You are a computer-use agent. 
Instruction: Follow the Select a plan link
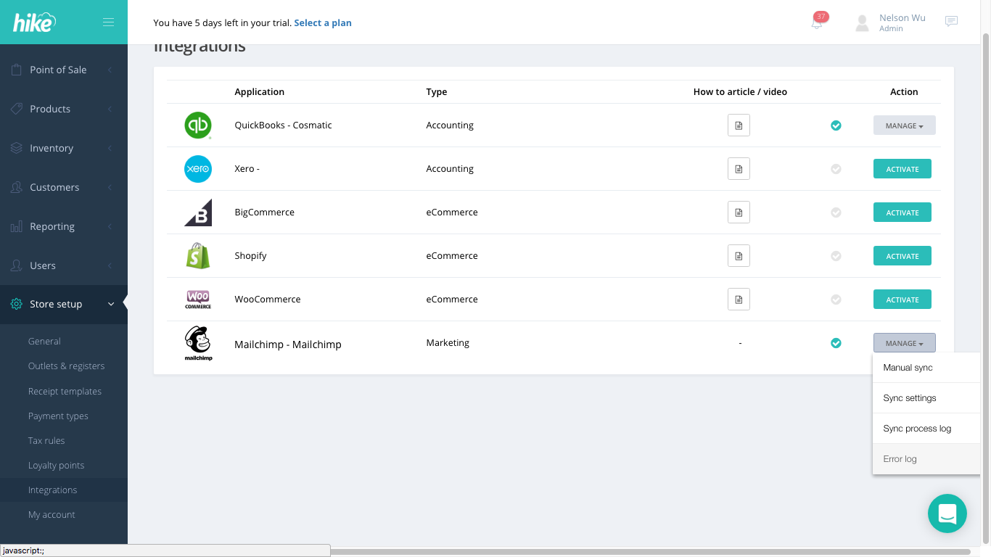click(322, 22)
